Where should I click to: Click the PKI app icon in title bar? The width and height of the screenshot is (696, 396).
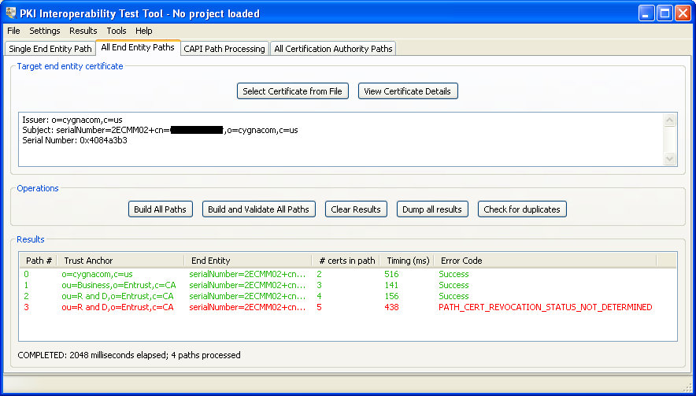click(x=11, y=13)
